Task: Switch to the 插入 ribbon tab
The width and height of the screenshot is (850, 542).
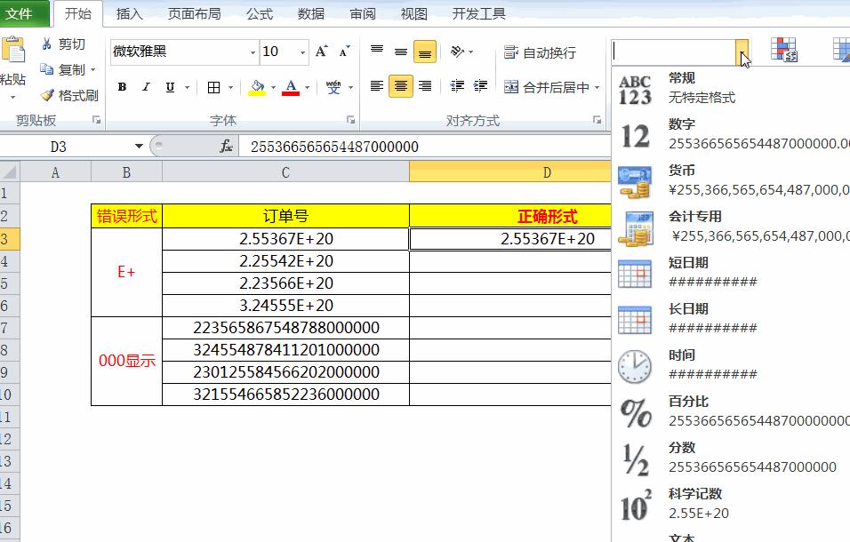Action: 129,13
